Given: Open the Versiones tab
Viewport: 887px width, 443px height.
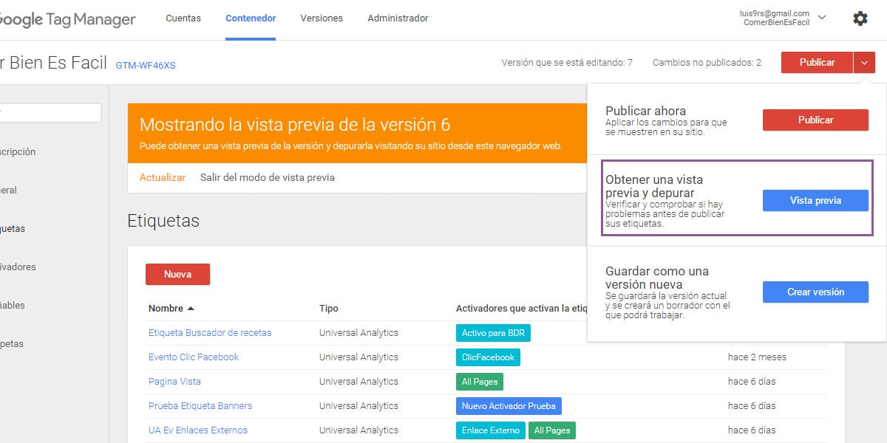Looking at the screenshot, I should pos(322,18).
